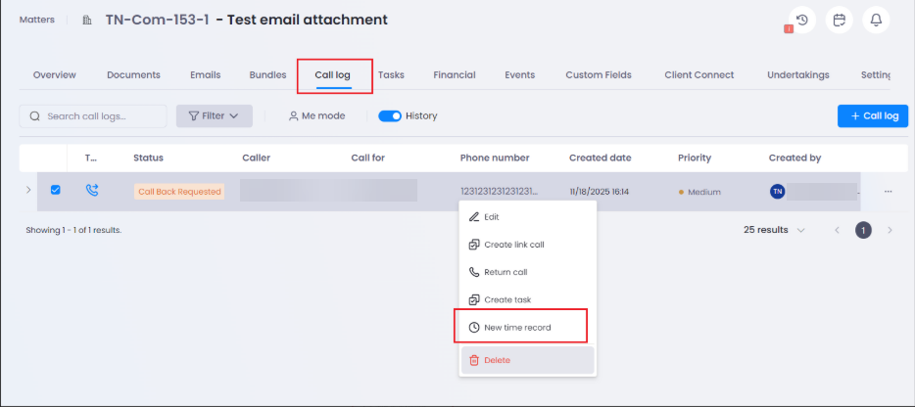Click the TN avatar in Created by column
Viewport: 915px width, 407px height.
coord(778,192)
